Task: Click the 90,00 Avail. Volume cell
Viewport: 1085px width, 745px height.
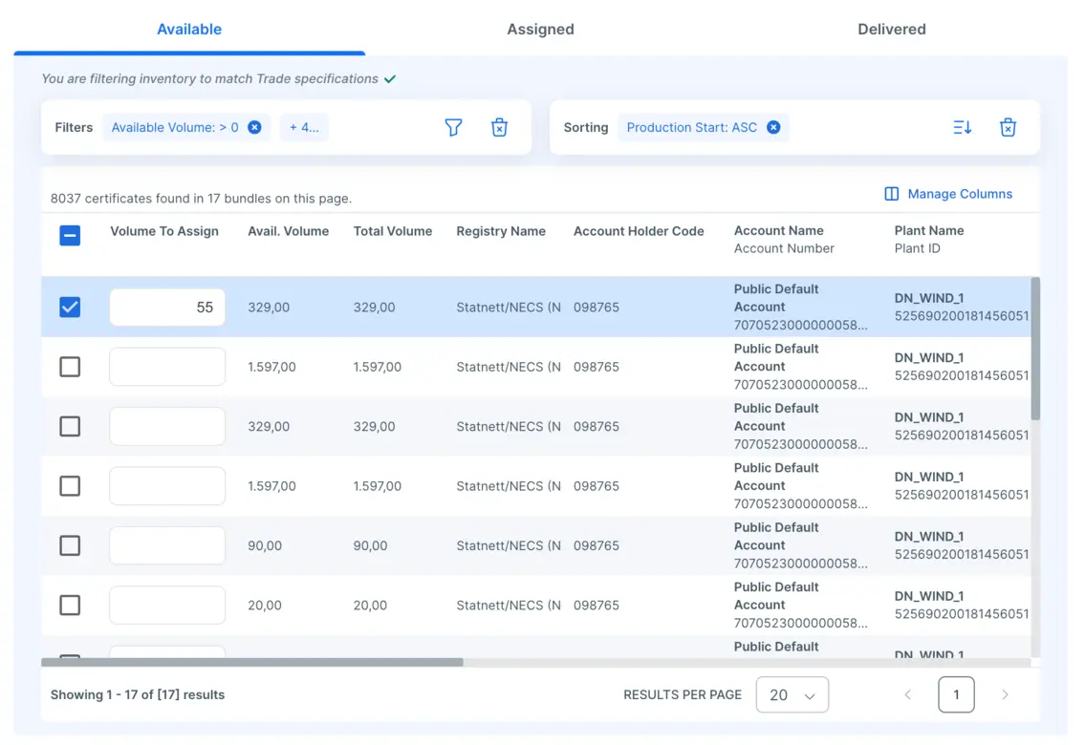Action: click(x=265, y=545)
